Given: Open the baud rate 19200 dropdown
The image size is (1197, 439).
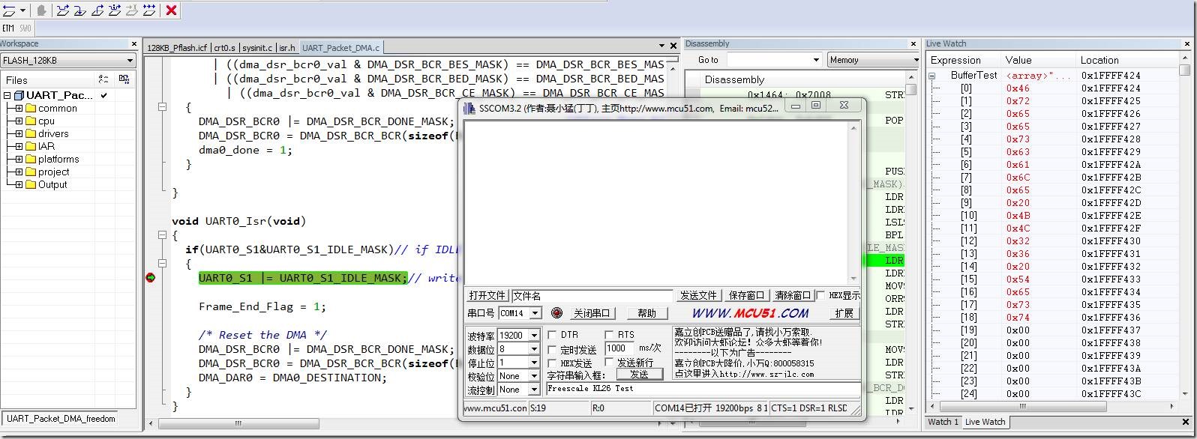Looking at the screenshot, I should (x=534, y=336).
